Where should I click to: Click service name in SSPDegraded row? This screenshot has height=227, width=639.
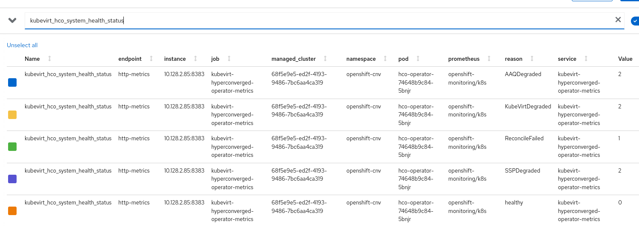coord(579,179)
